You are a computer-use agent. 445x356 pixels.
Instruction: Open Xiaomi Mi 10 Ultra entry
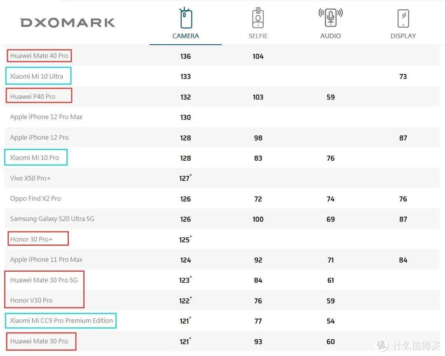pyautogui.click(x=37, y=76)
